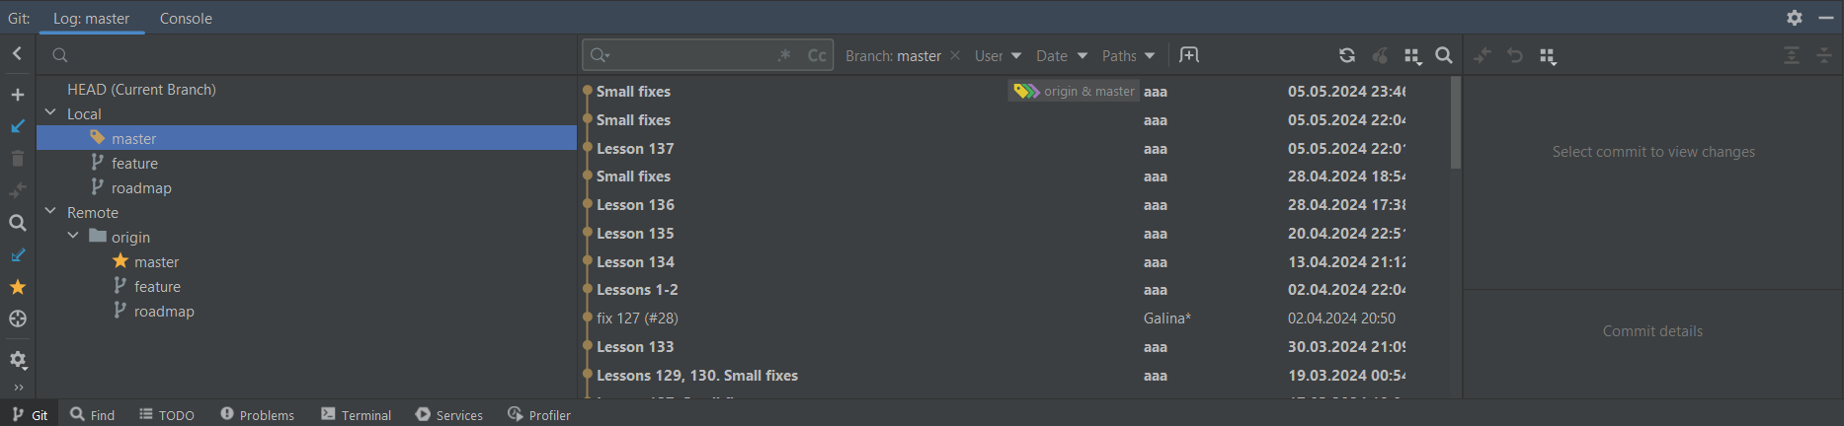Image resolution: width=1844 pixels, height=426 pixels.
Task: Open the Git window settings gear
Action: (x=1795, y=18)
